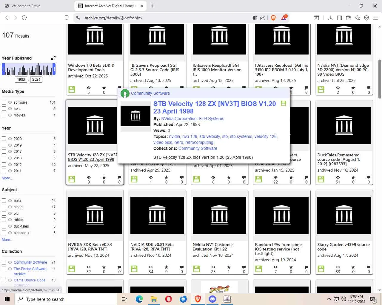Reload the archive.org page

[24, 18]
